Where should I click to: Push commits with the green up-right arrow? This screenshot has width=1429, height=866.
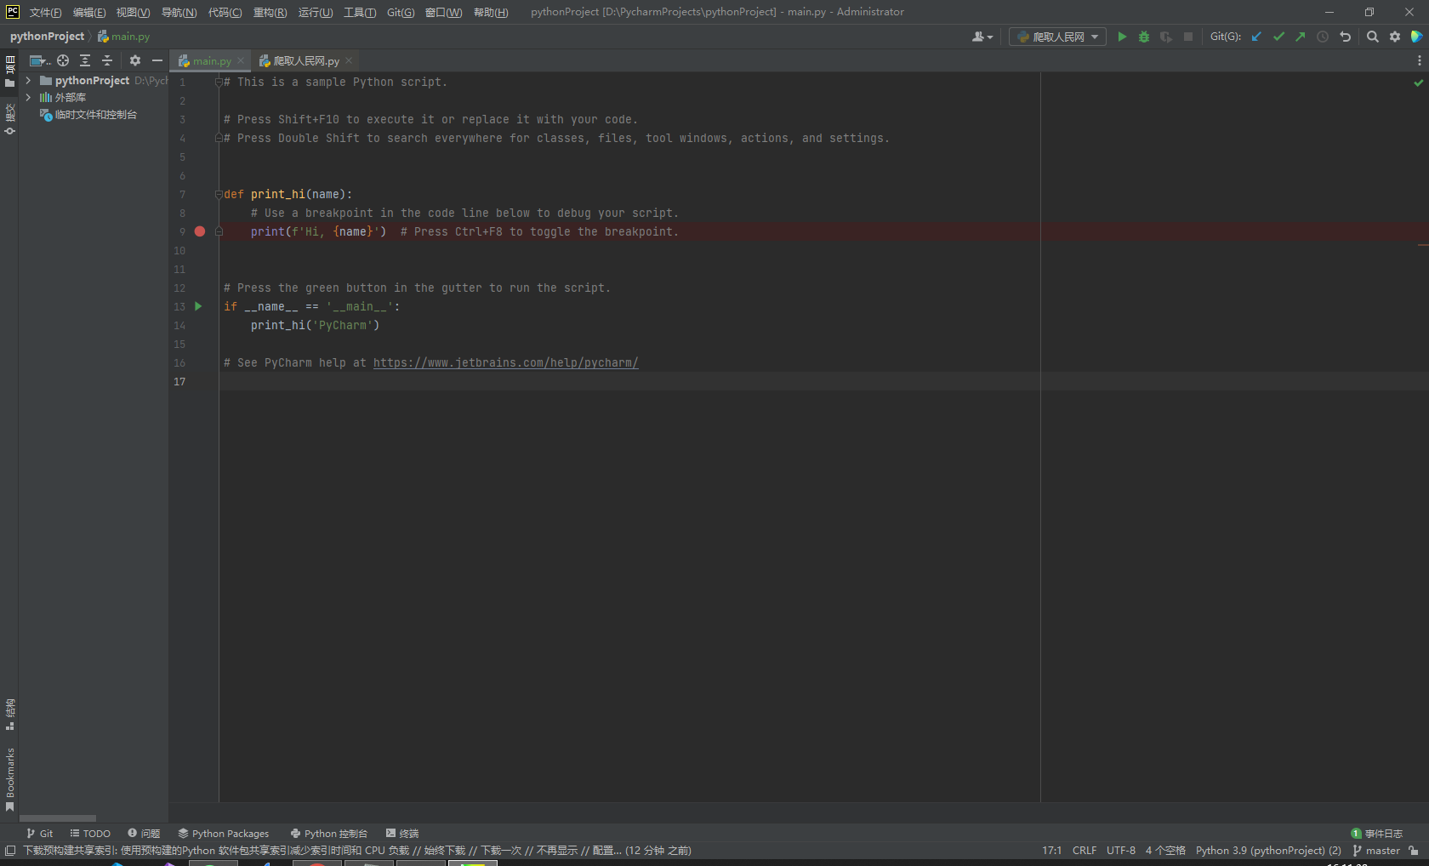[1301, 37]
